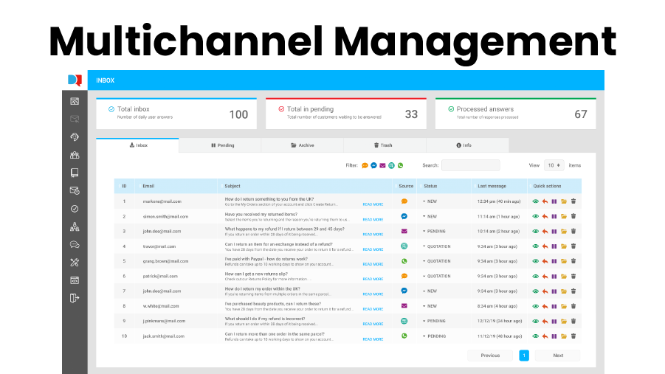Click READ MORE on w.white@mail.com message
Viewport: 665px width, 374px height.
[x=373, y=308]
